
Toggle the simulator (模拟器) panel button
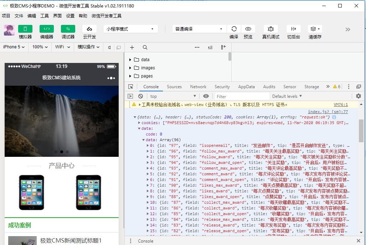(x=25, y=29)
